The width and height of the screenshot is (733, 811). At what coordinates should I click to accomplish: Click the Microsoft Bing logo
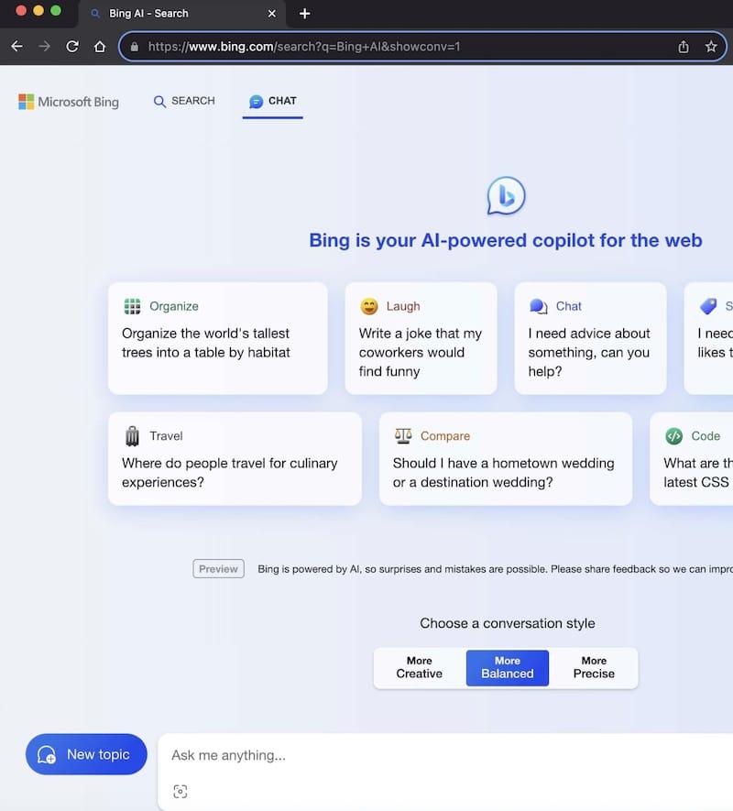click(69, 102)
